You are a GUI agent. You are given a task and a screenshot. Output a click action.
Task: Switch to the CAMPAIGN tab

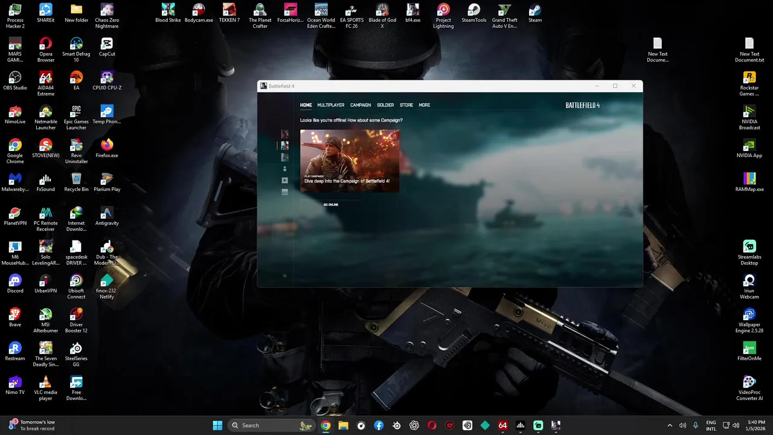pyautogui.click(x=361, y=105)
